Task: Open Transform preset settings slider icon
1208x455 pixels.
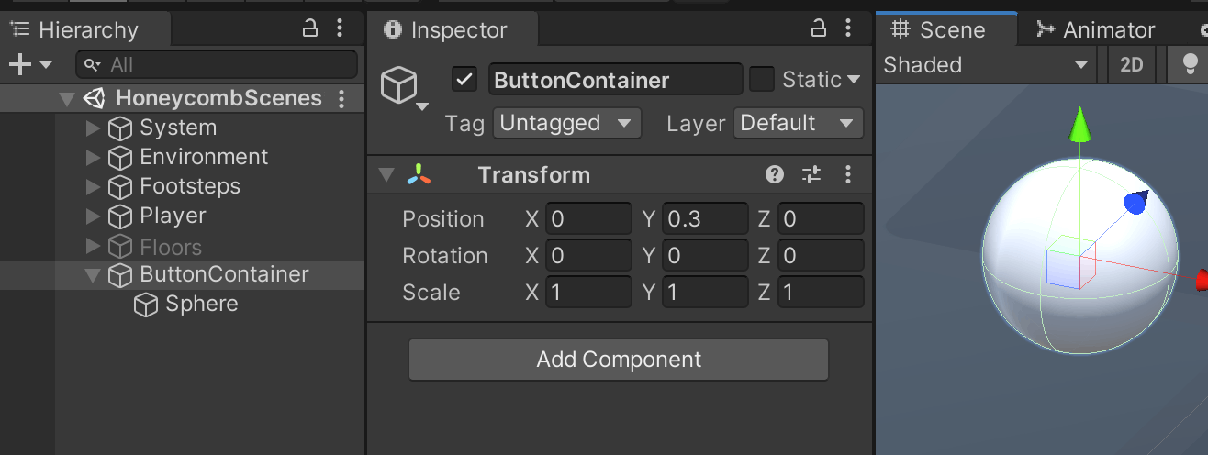Action: pos(811,174)
